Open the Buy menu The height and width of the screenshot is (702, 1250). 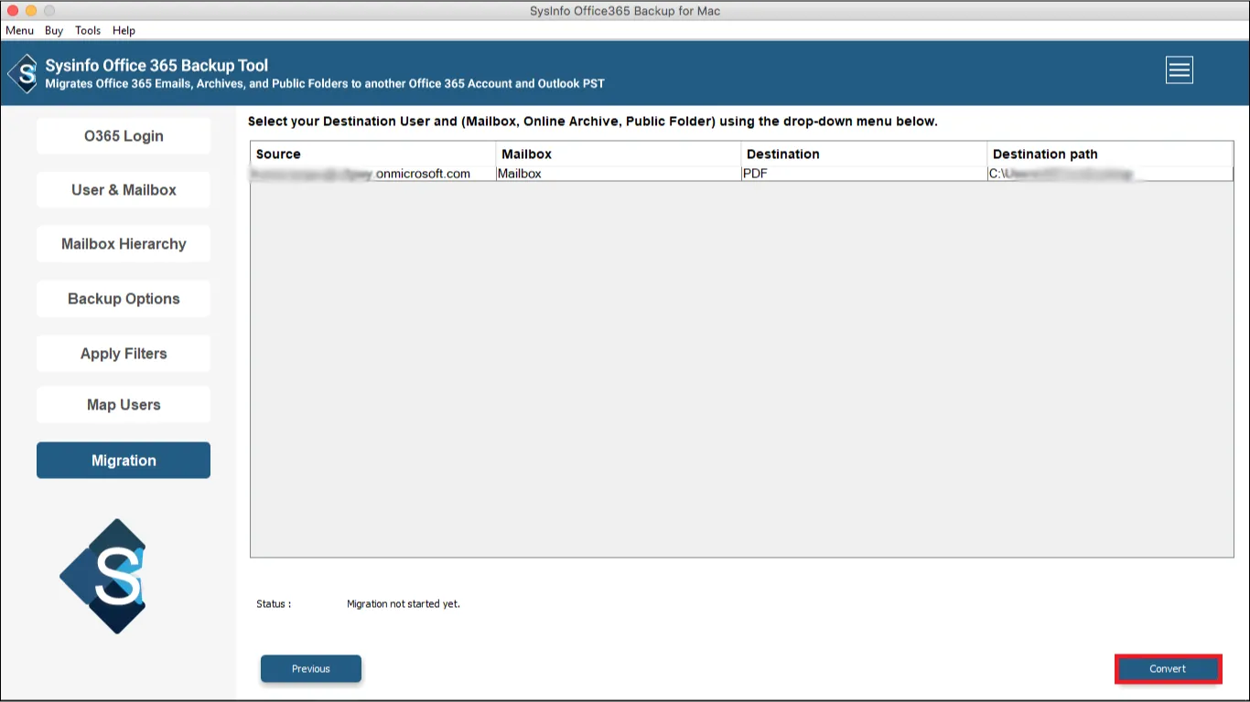coord(54,30)
